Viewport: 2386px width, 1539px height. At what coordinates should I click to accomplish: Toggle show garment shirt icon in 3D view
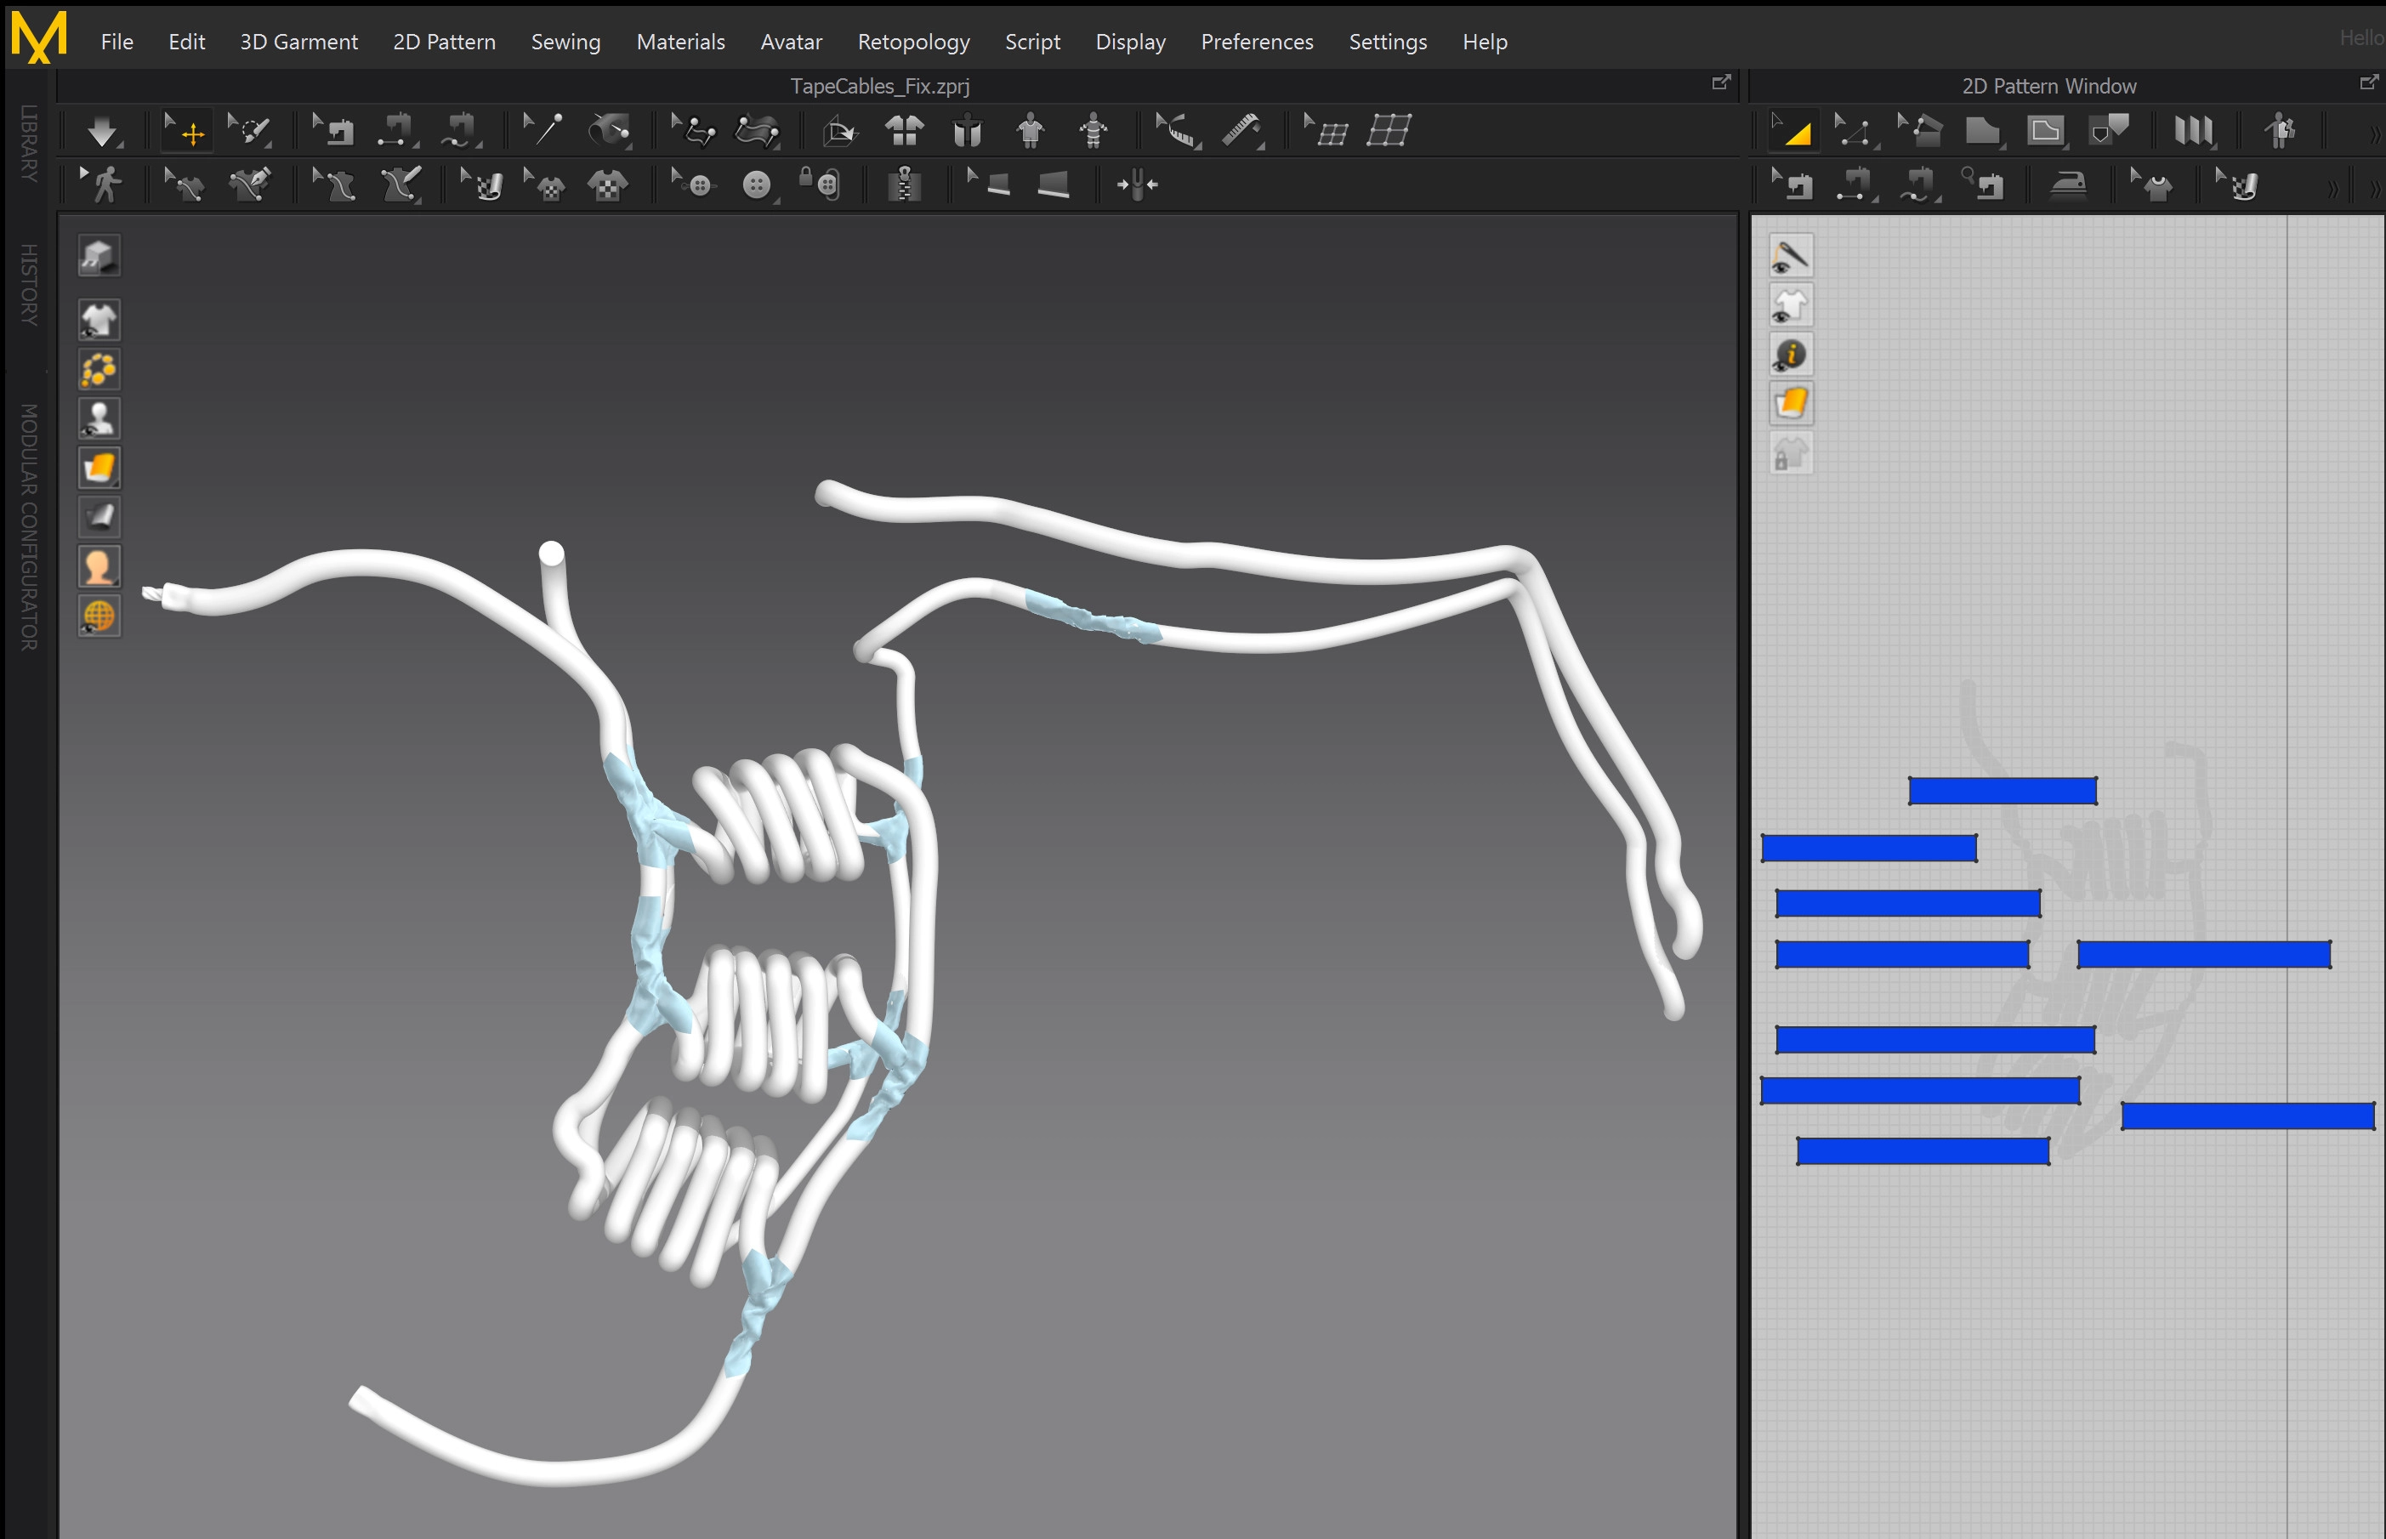[99, 321]
